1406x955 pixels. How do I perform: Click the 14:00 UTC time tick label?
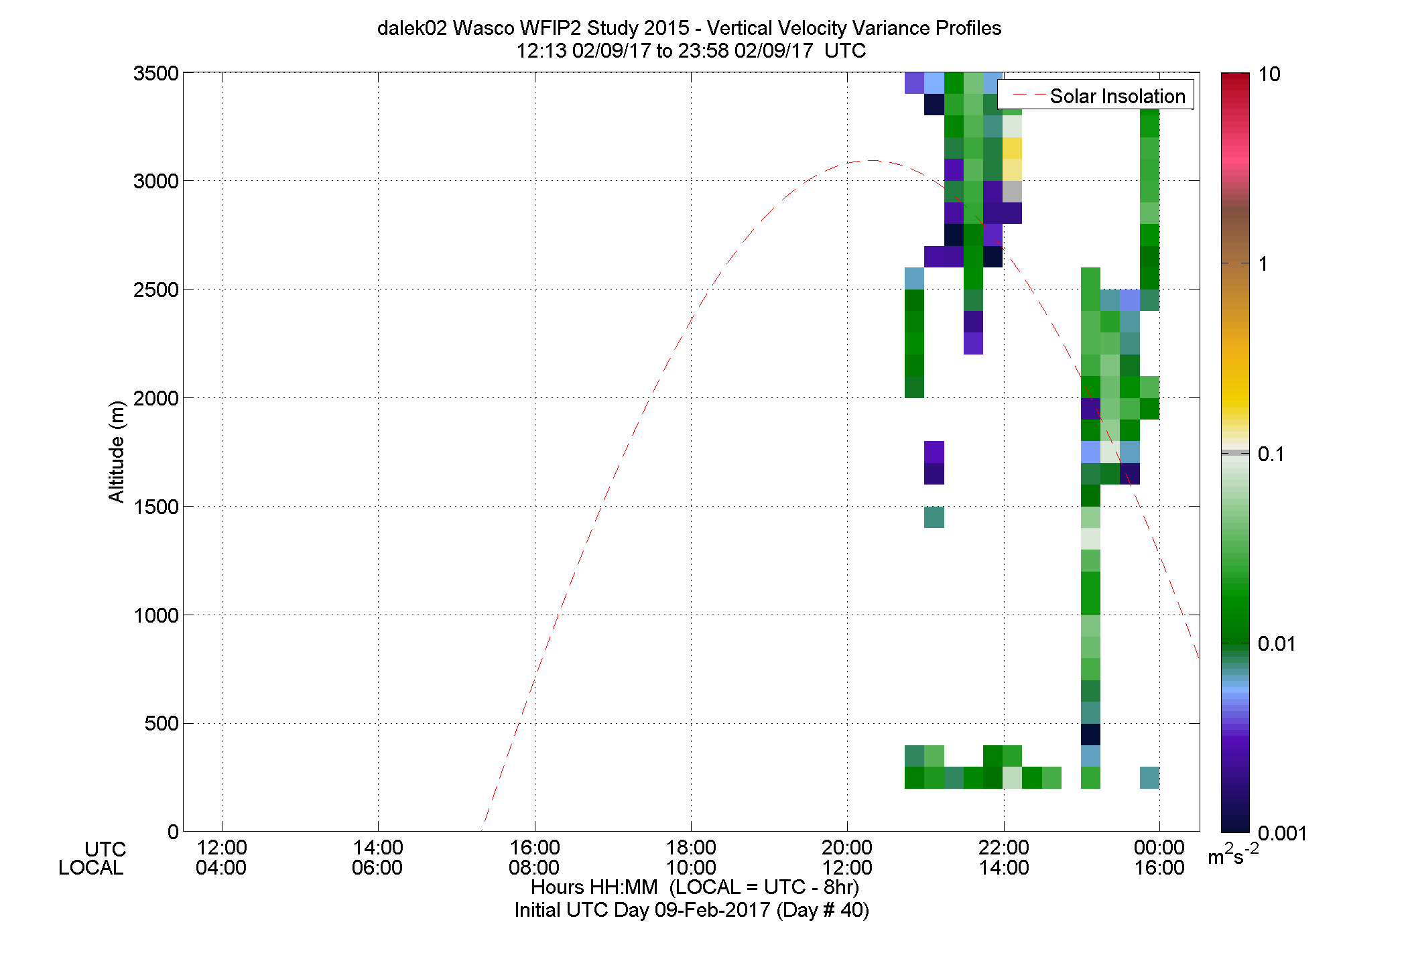[378, 848]
